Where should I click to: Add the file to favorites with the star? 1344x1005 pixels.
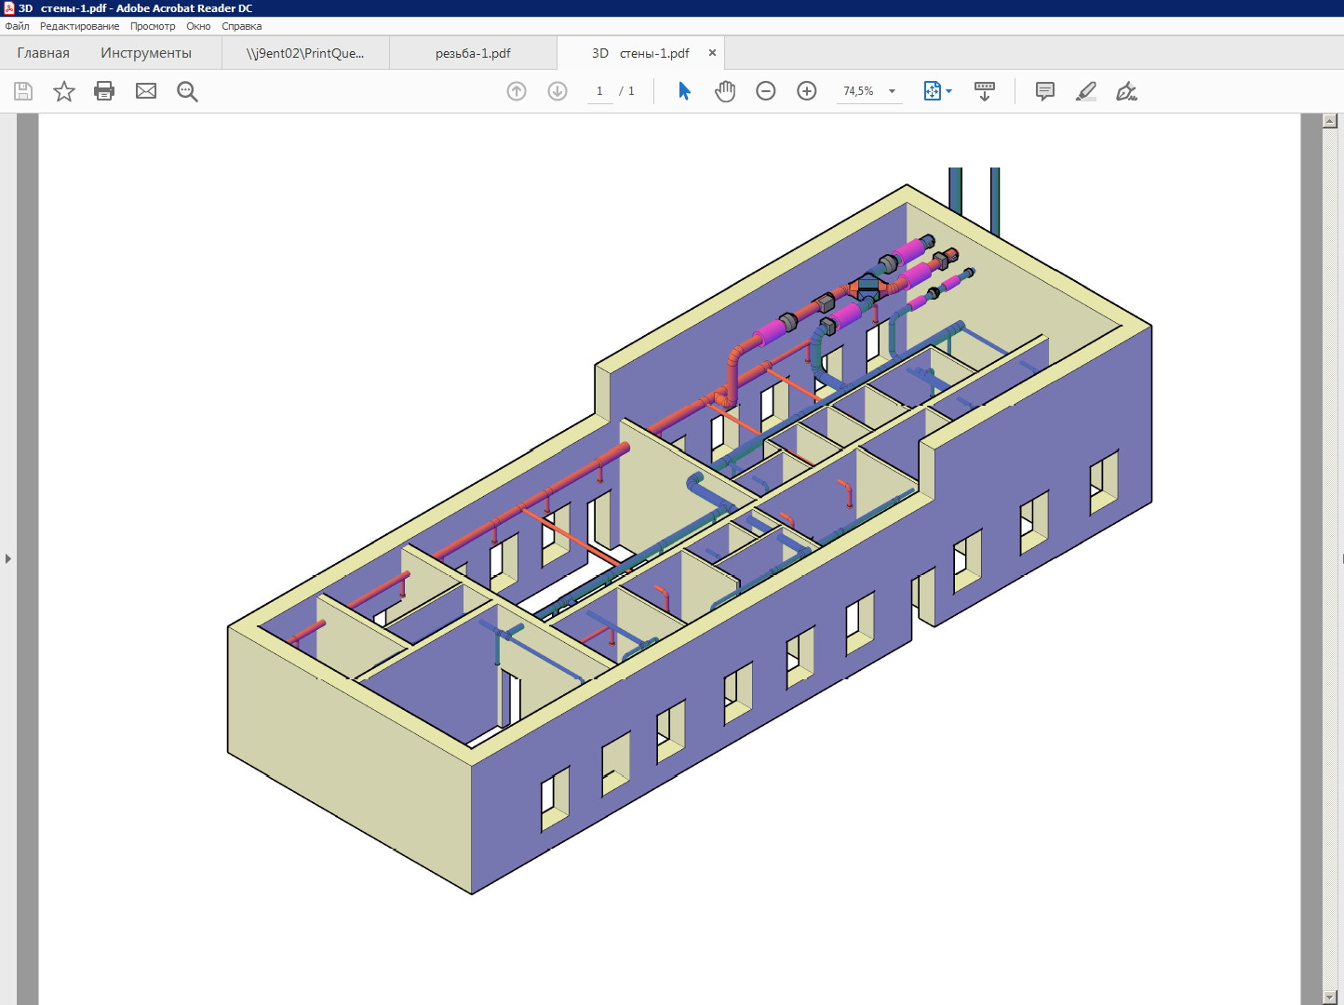[x=64, y=91]
